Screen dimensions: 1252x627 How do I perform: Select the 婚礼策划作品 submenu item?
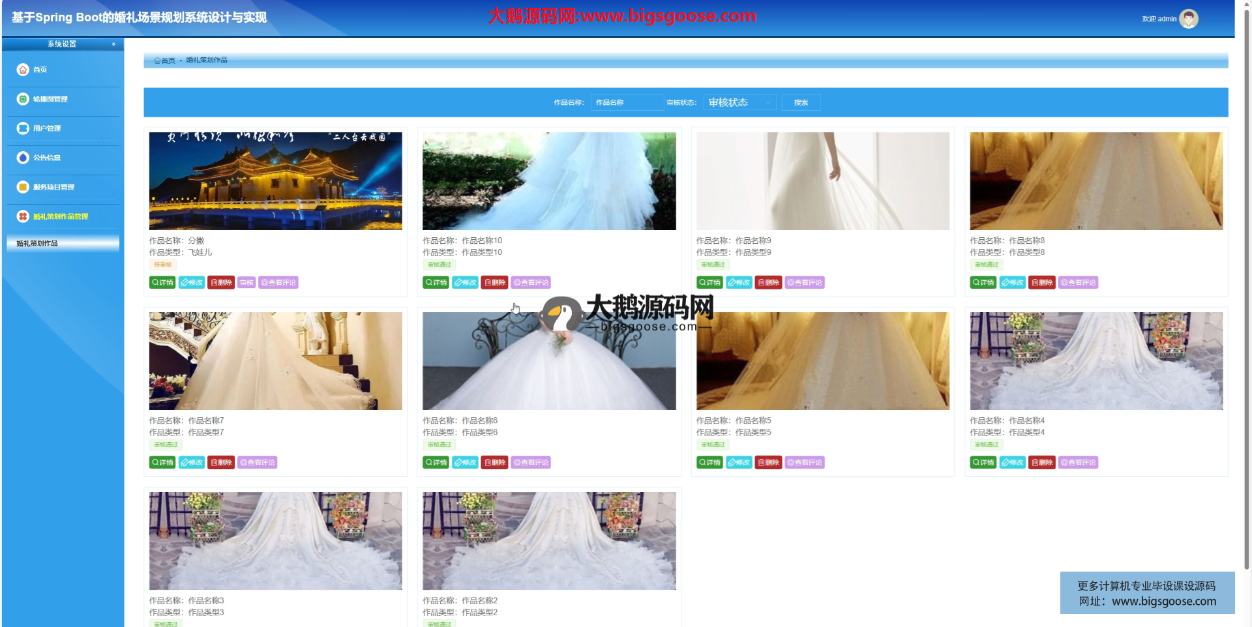[37, 244]
